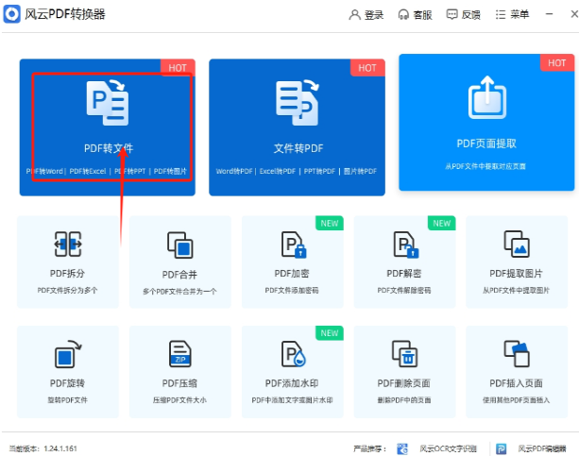This screenshot has width=579, height=456.
Task: Select the PDF页面提取 title text
Action: [486, 144]
